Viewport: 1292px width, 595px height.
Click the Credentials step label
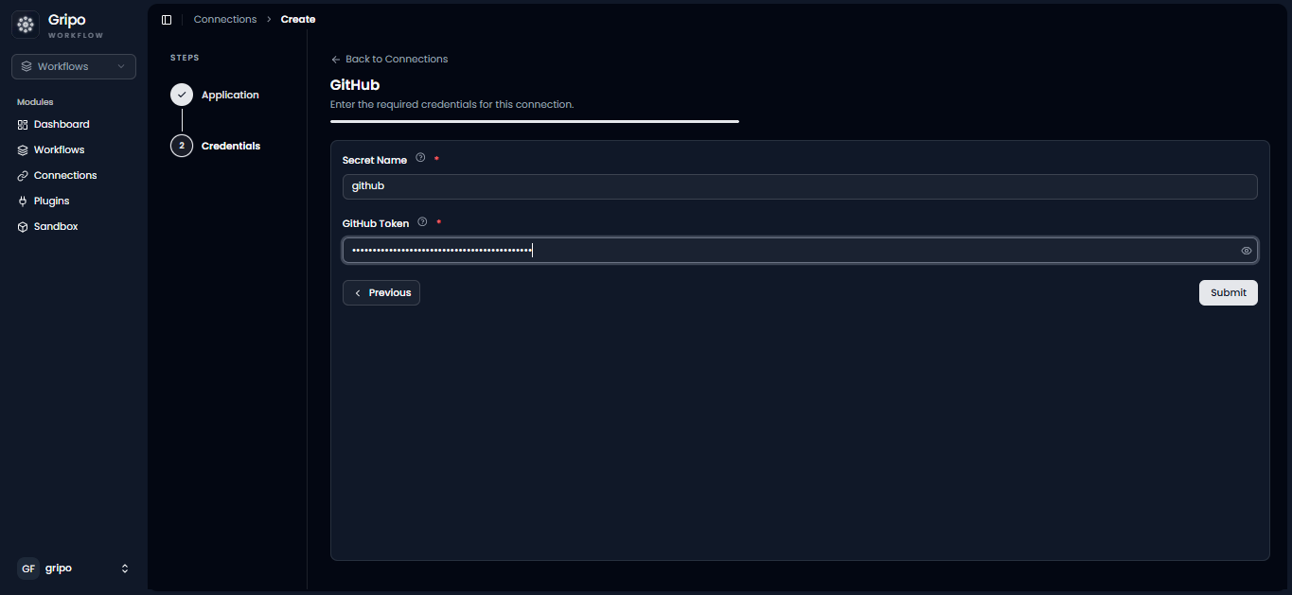[231, 146]
